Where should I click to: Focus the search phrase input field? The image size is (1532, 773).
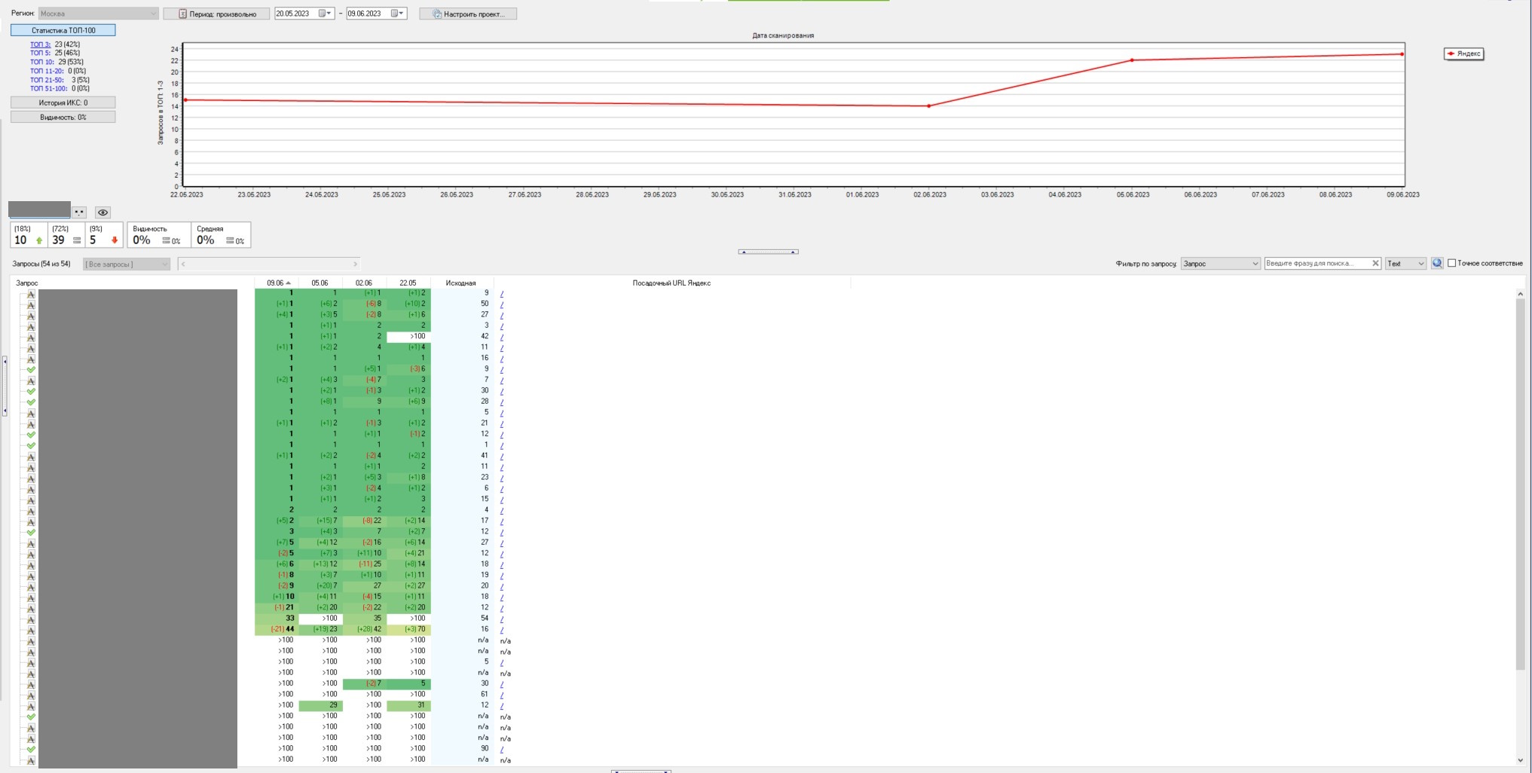click(1316, 264)
